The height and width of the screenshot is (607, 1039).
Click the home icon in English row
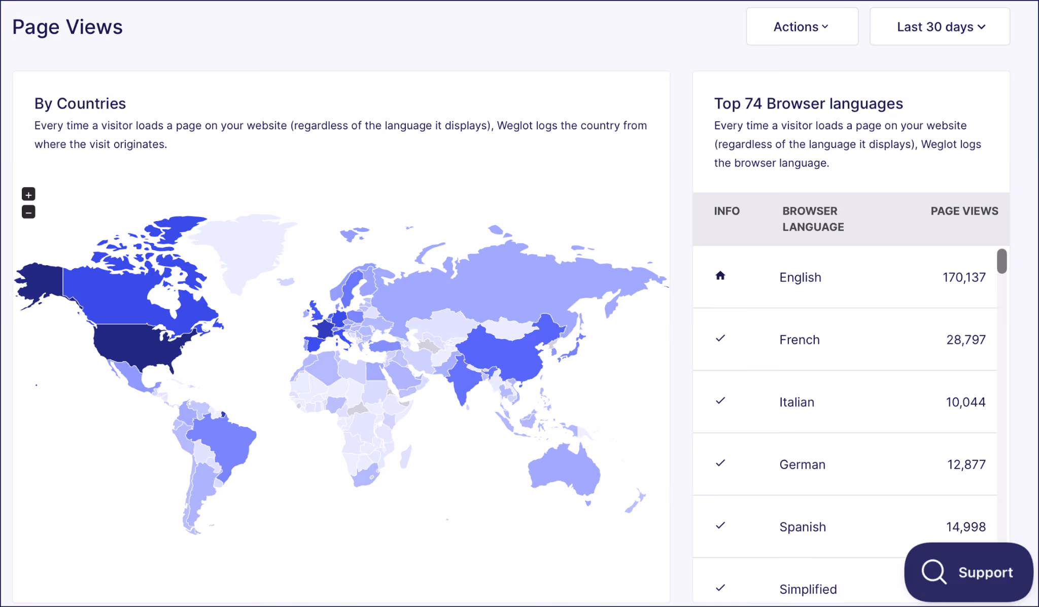[x=720, y=276]
